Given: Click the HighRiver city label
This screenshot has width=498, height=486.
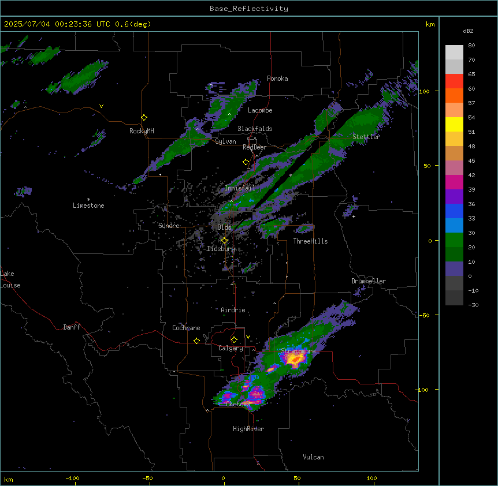Looking at the screenshot, I should click(x=248, y=429).
